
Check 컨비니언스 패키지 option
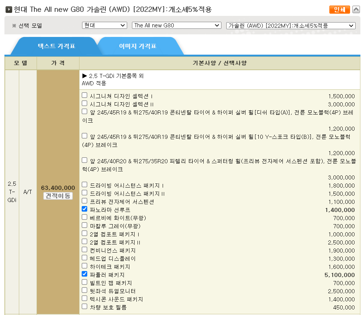click(x=85, y=250)
